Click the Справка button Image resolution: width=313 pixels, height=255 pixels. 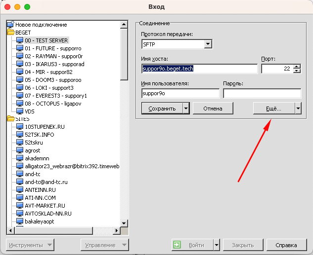(286, 245)
